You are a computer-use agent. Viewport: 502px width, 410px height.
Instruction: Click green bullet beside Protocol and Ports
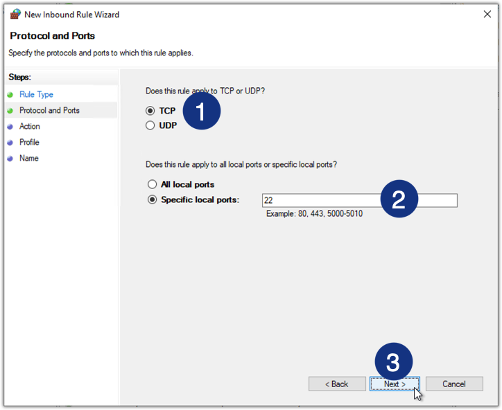coord(10,110)
